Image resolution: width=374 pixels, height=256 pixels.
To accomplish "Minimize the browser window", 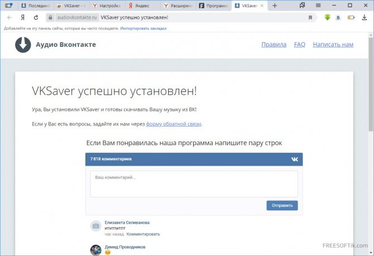I will (x=334, y=5).
